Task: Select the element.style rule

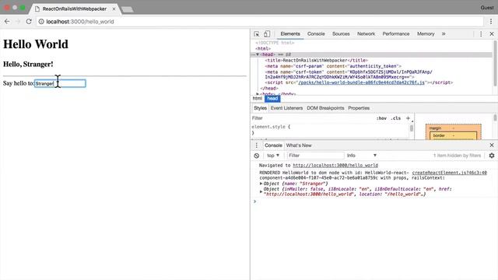Action: (x=271, y=127)
